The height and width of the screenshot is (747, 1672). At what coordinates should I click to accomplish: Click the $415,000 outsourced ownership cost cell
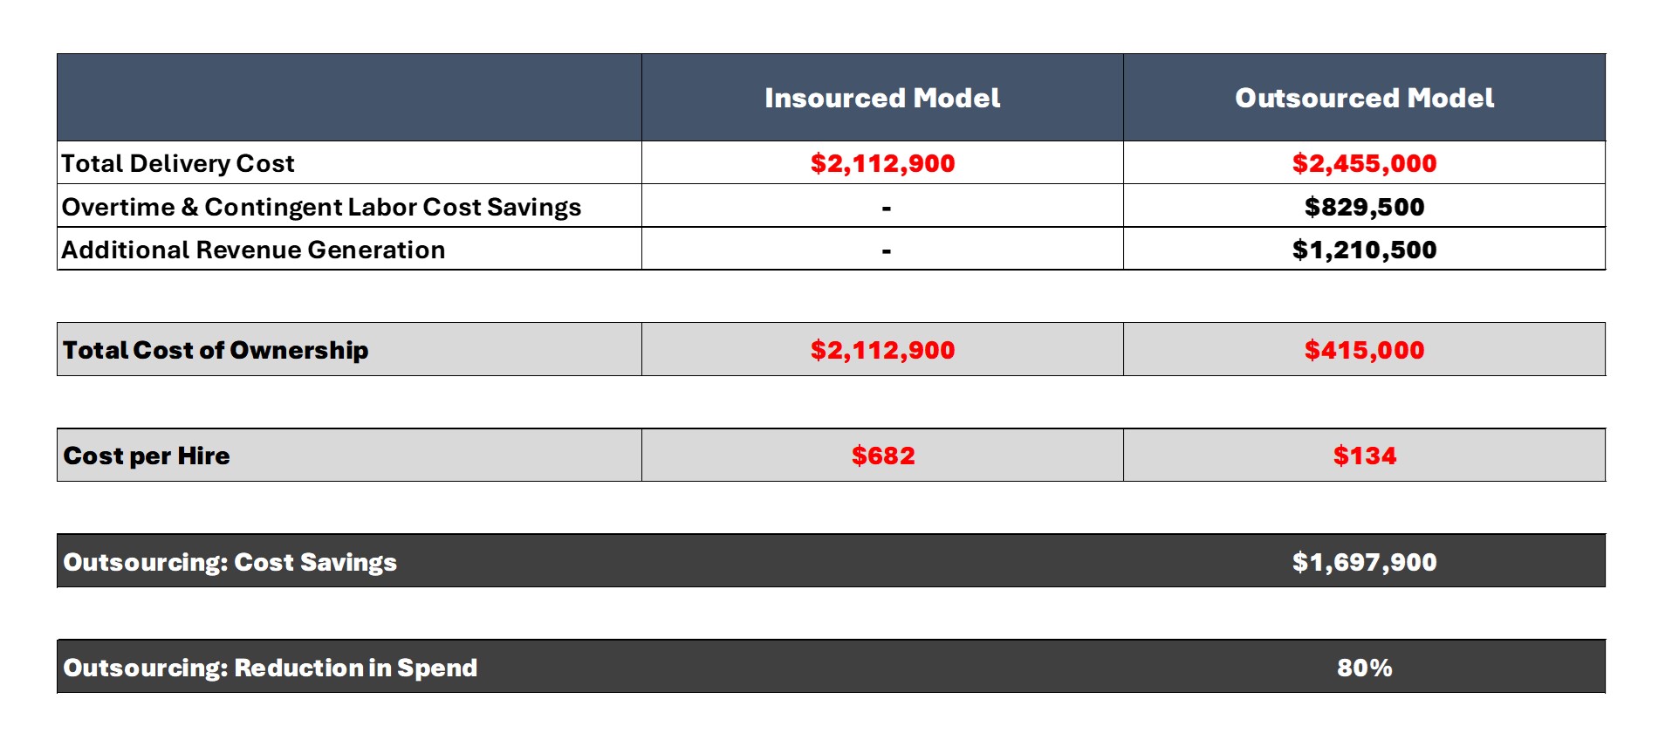pos(1364,350)
